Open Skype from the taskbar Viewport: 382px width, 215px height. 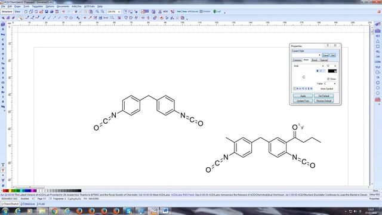(x=128, y=211)
